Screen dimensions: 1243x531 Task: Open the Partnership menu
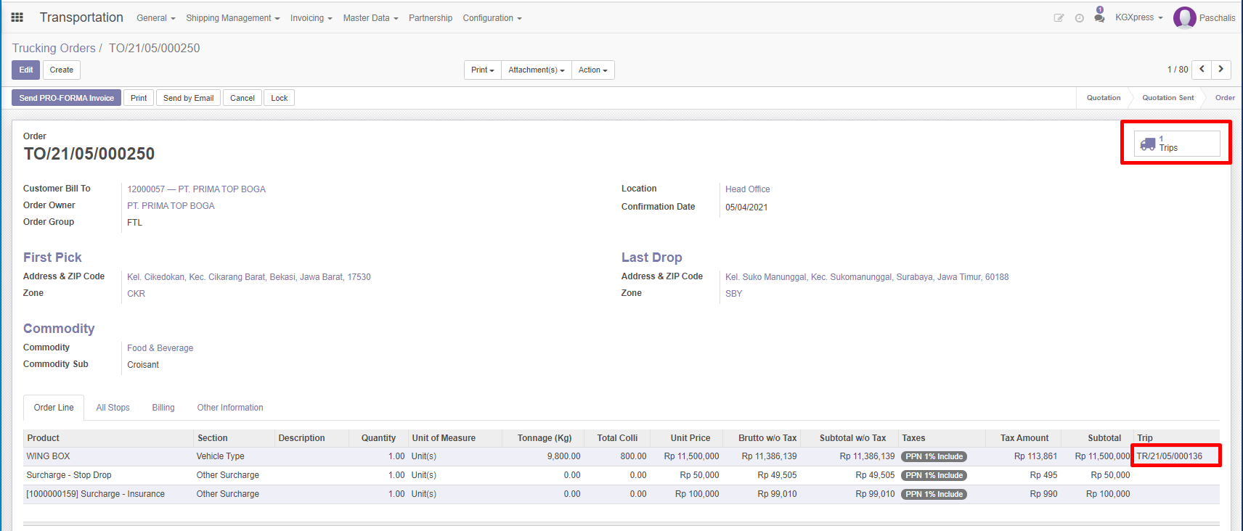point(431,18)
